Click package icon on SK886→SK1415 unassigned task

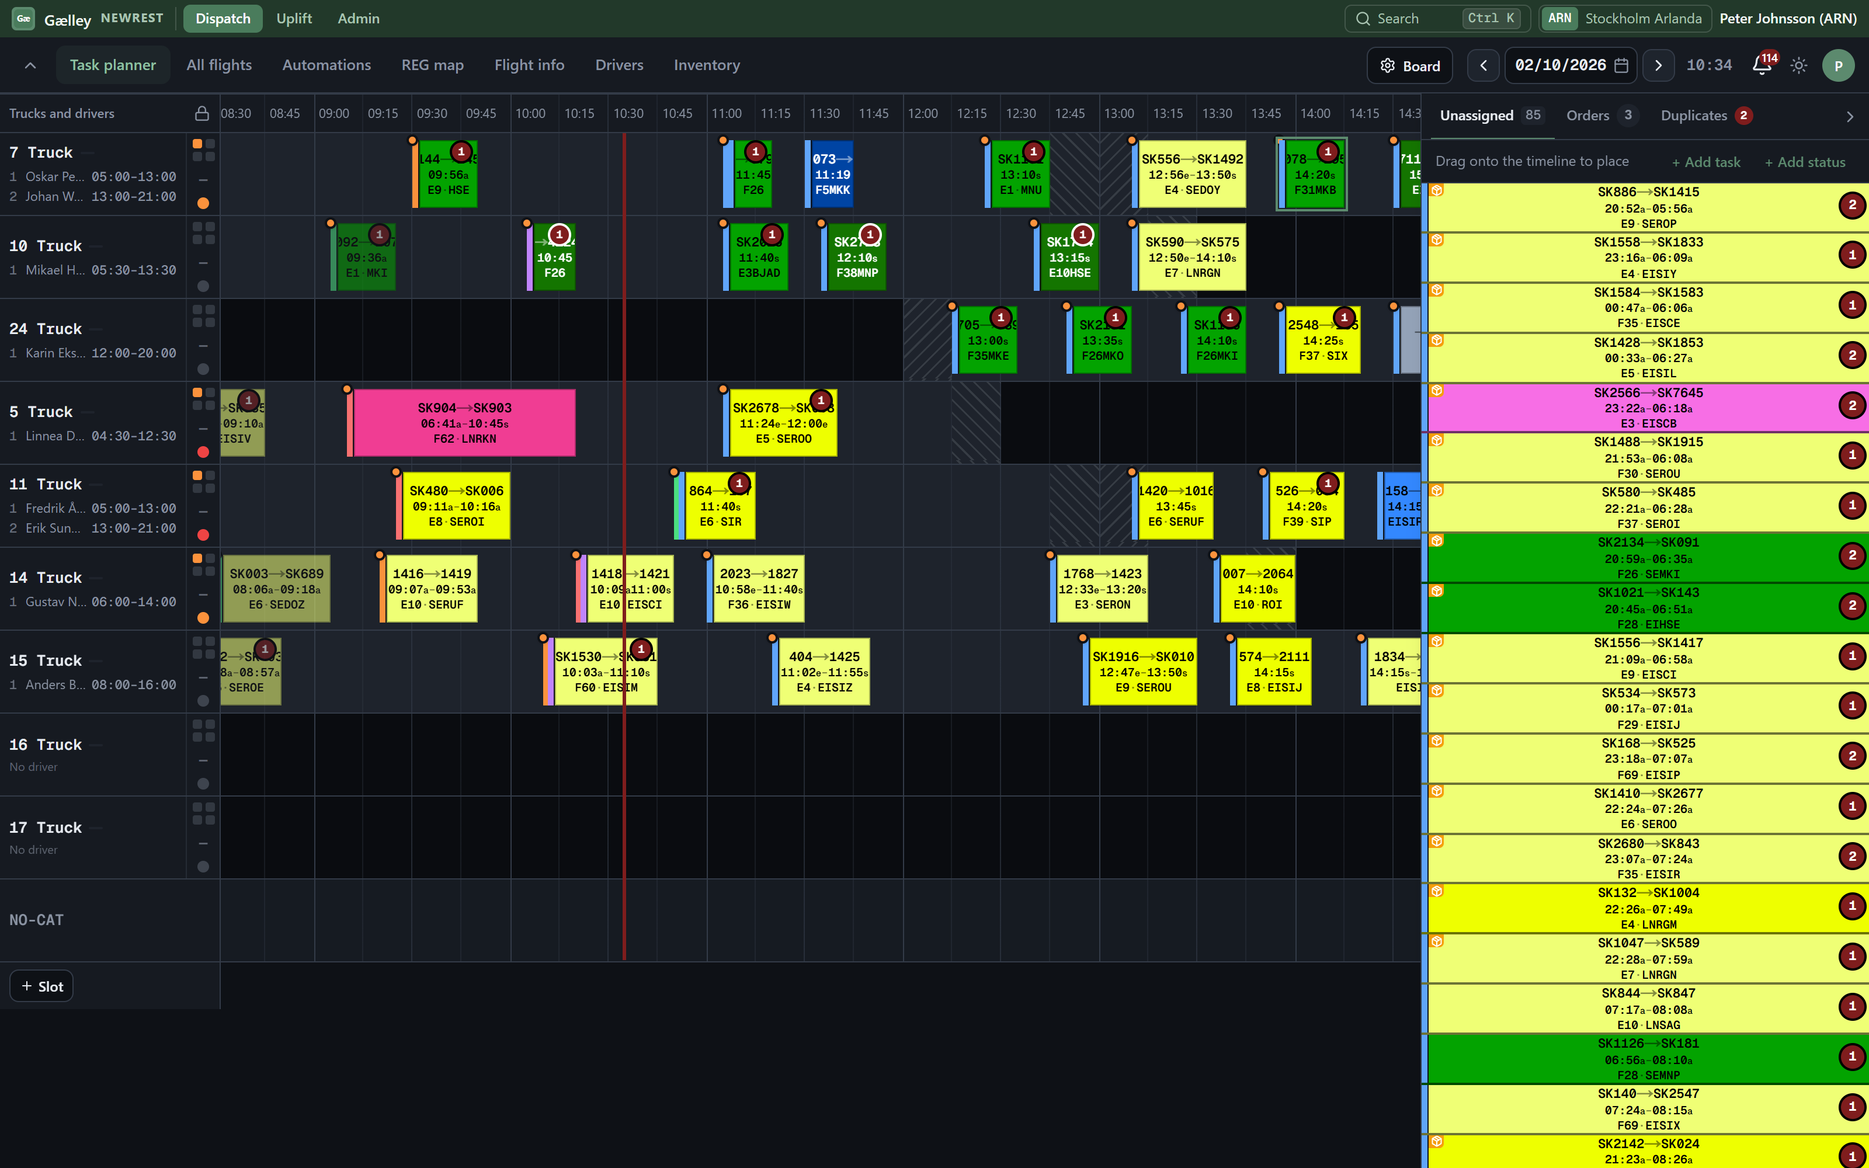1437,191
